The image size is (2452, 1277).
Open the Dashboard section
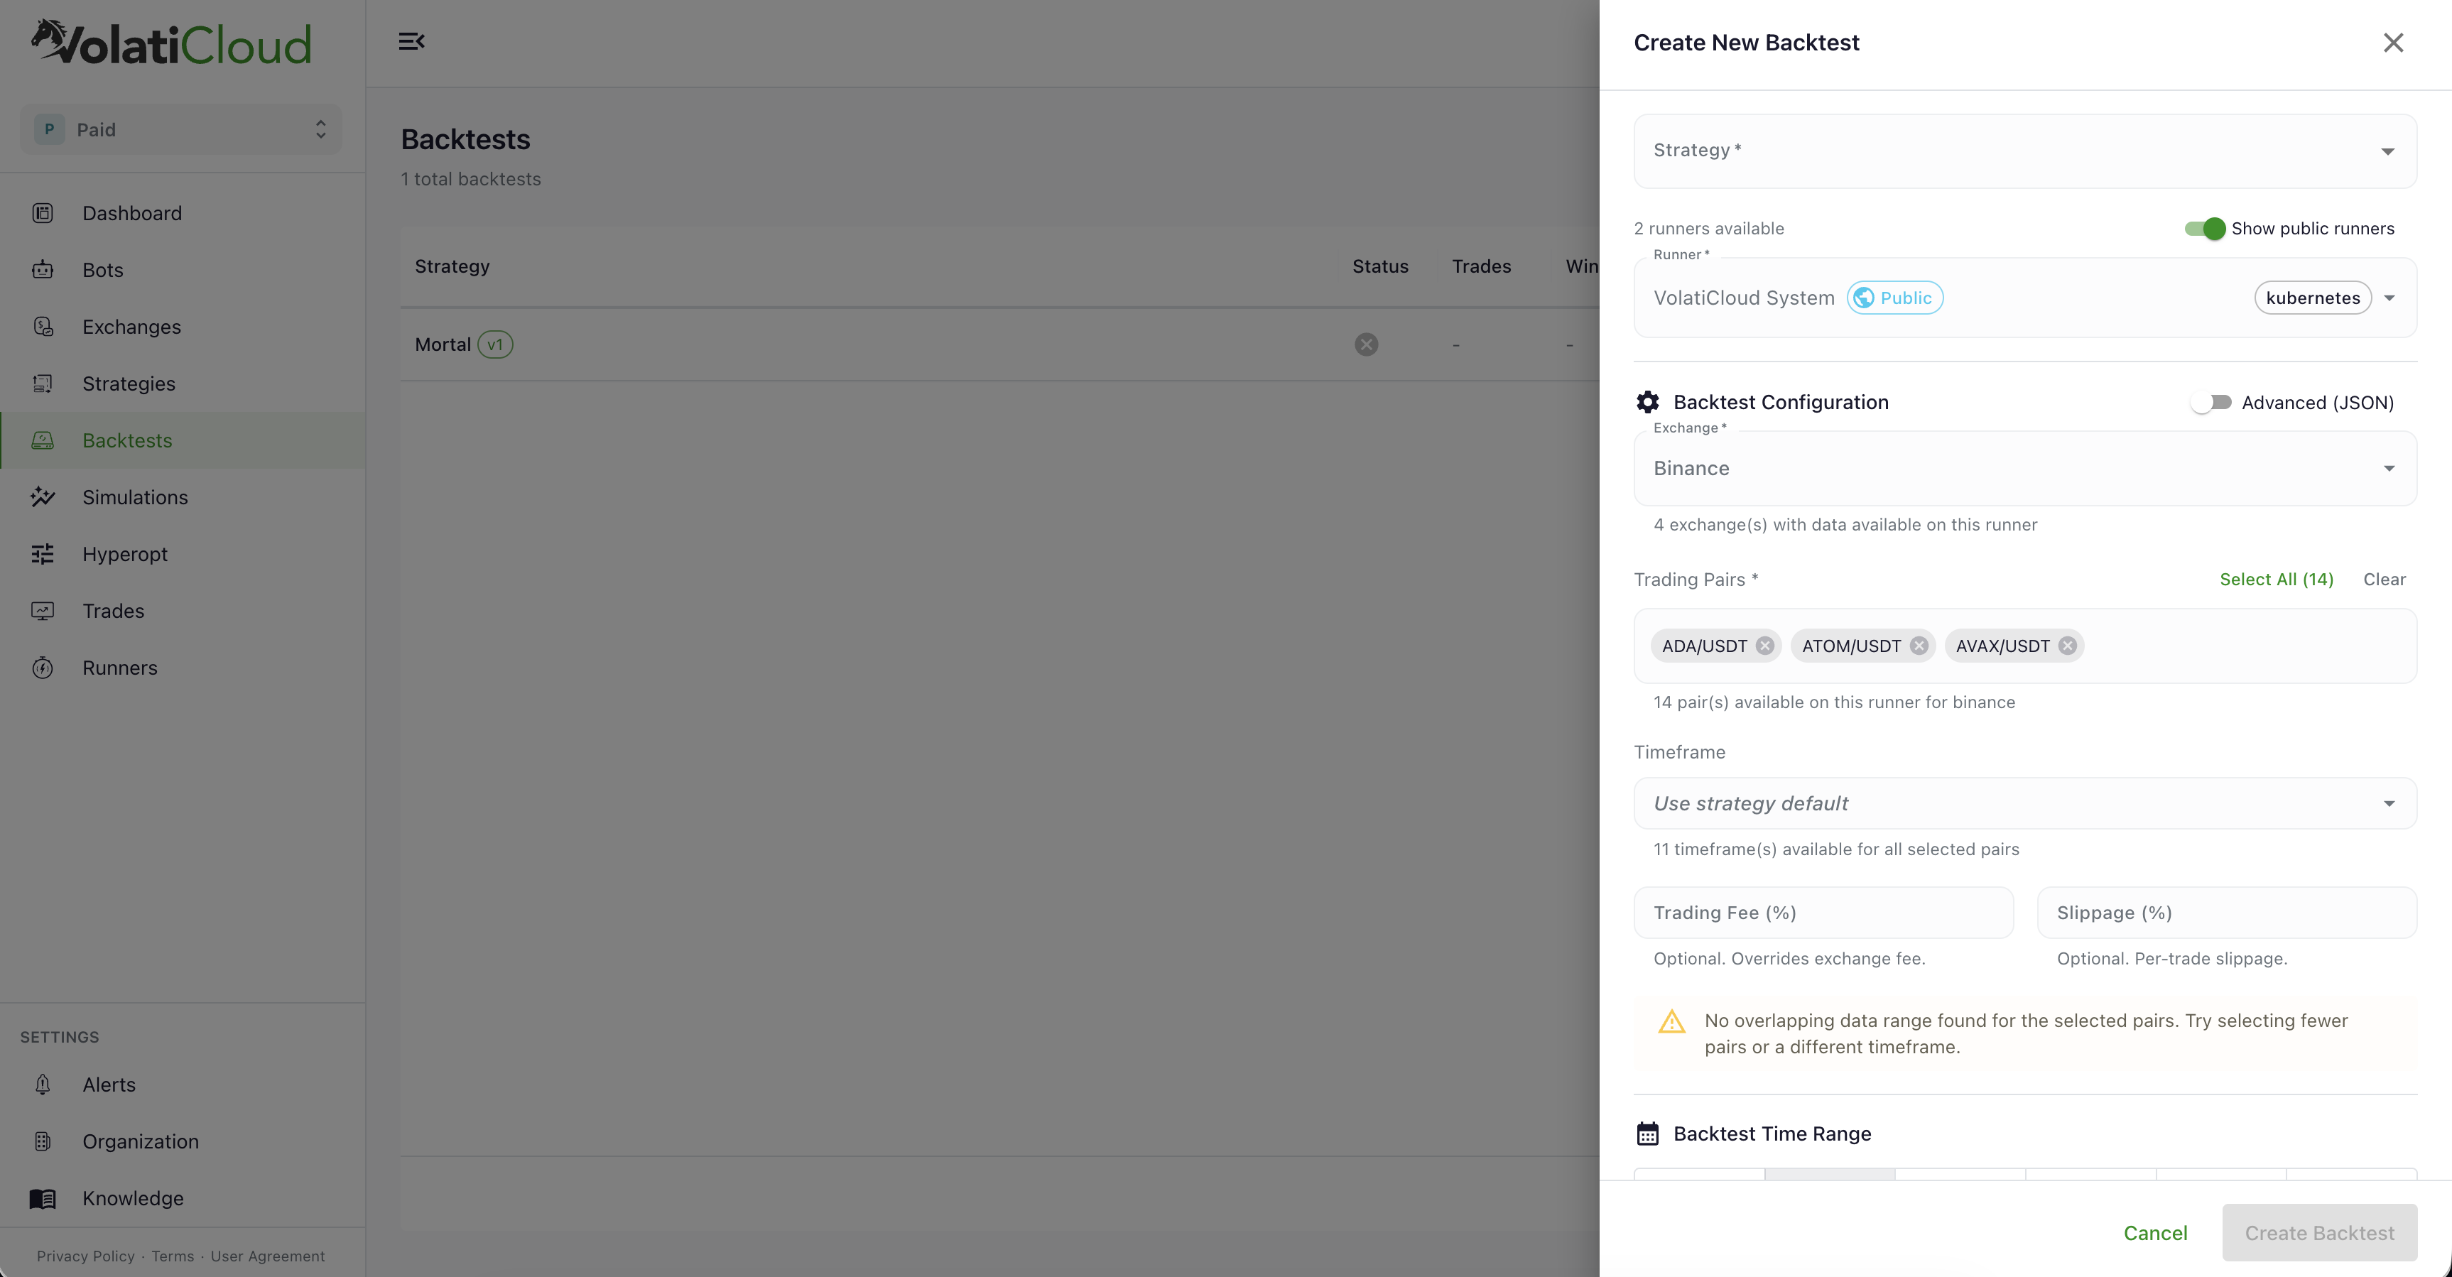pyautogui.click(x=131, y=212)
